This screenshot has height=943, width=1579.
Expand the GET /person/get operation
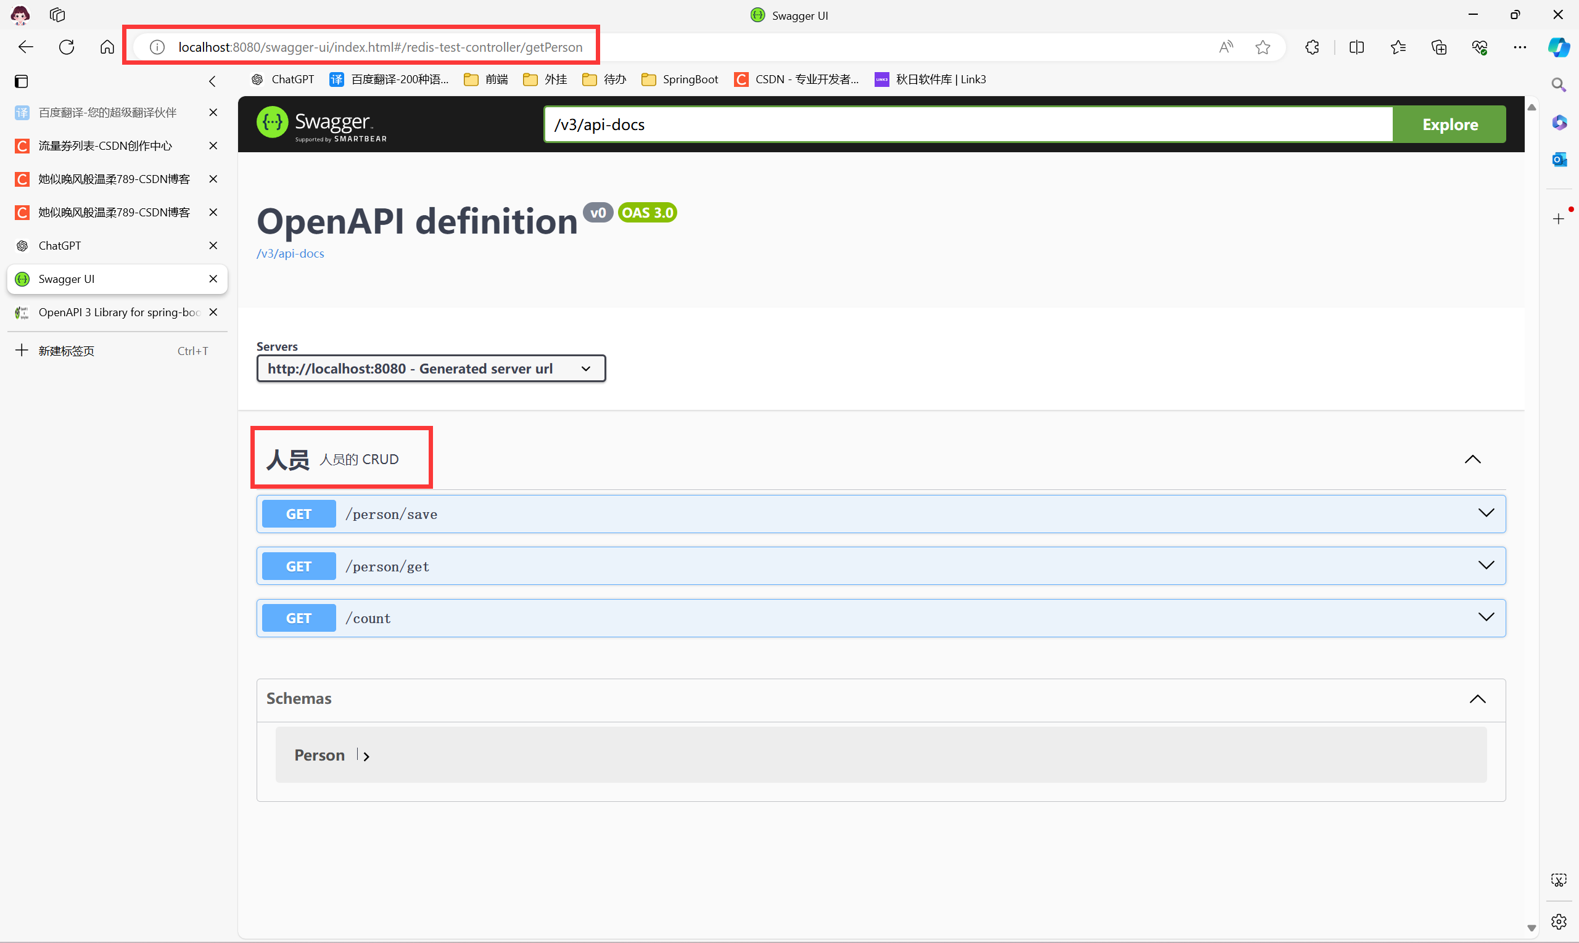[x=881, y=566]
